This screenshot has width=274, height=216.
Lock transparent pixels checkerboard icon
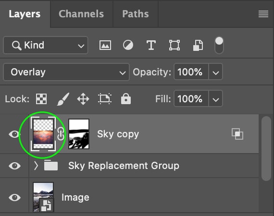[x=41, y=99]
